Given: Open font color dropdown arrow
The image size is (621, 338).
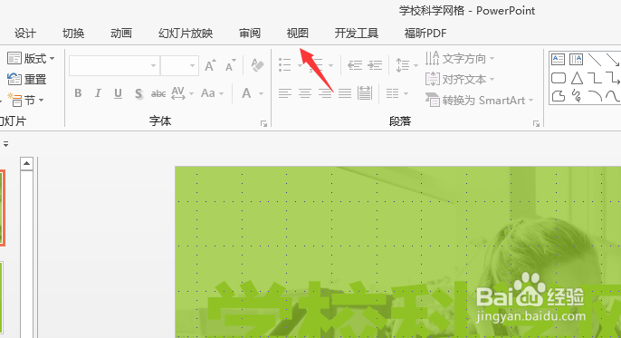Looking at the screenshot, I should click(x=261, y=94).
